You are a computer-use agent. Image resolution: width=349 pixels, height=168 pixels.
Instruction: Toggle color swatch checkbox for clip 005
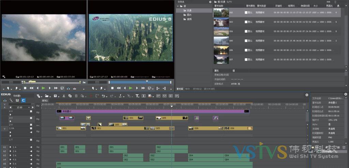246,41
